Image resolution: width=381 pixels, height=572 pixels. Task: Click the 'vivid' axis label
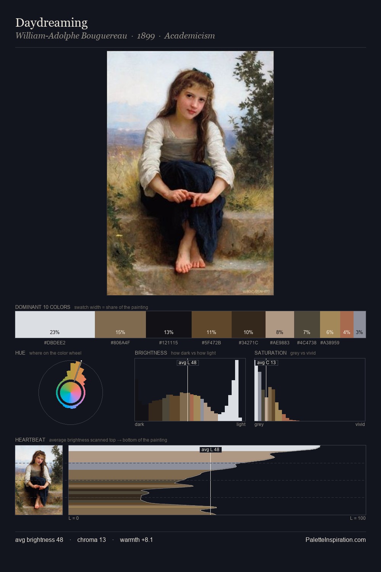click(x=360, y=424)
